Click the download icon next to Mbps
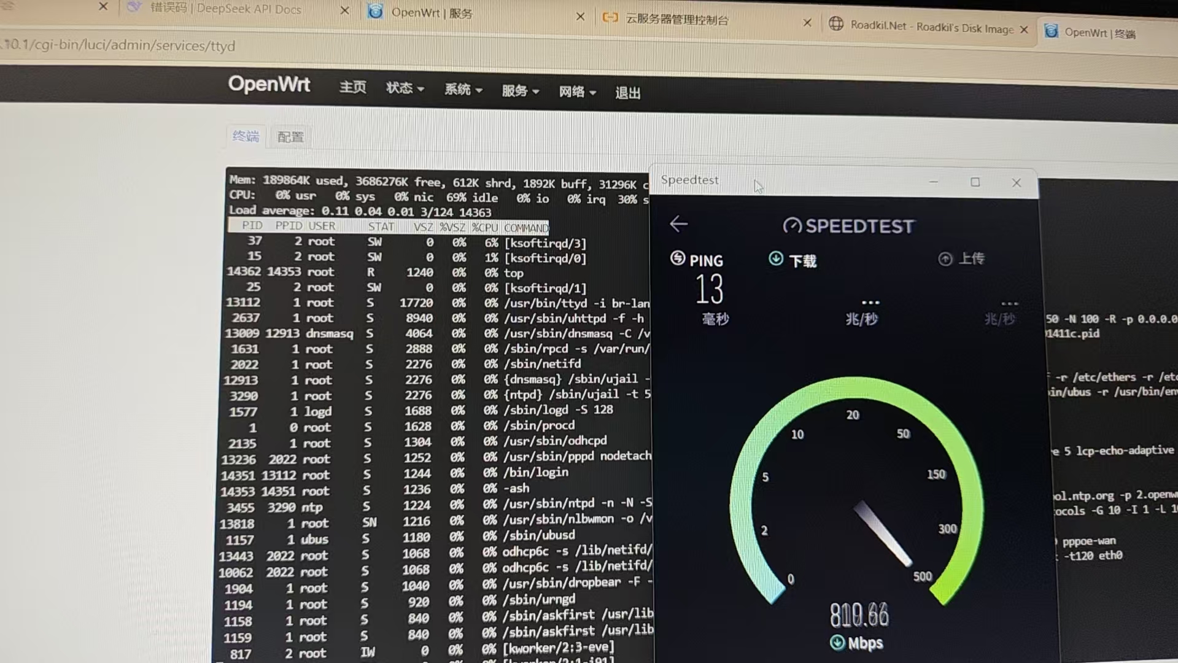This screenshot has width=1178, height=663. 837,642
